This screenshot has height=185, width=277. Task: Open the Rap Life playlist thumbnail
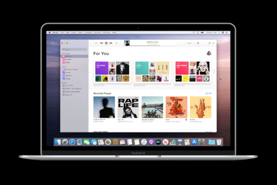[x=128, y=107]
